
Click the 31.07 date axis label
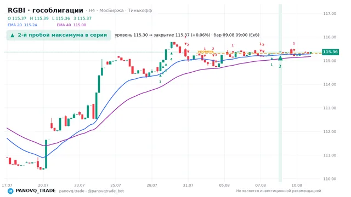188,185
